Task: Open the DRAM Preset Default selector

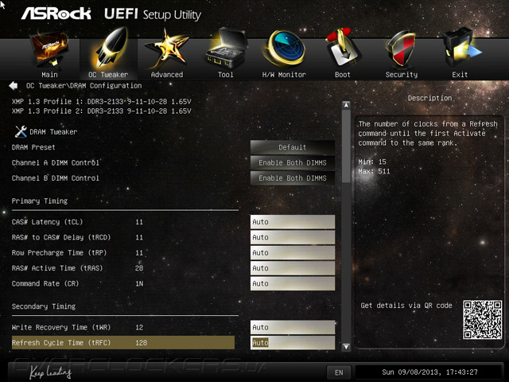Action: click(x=293, y=147)
